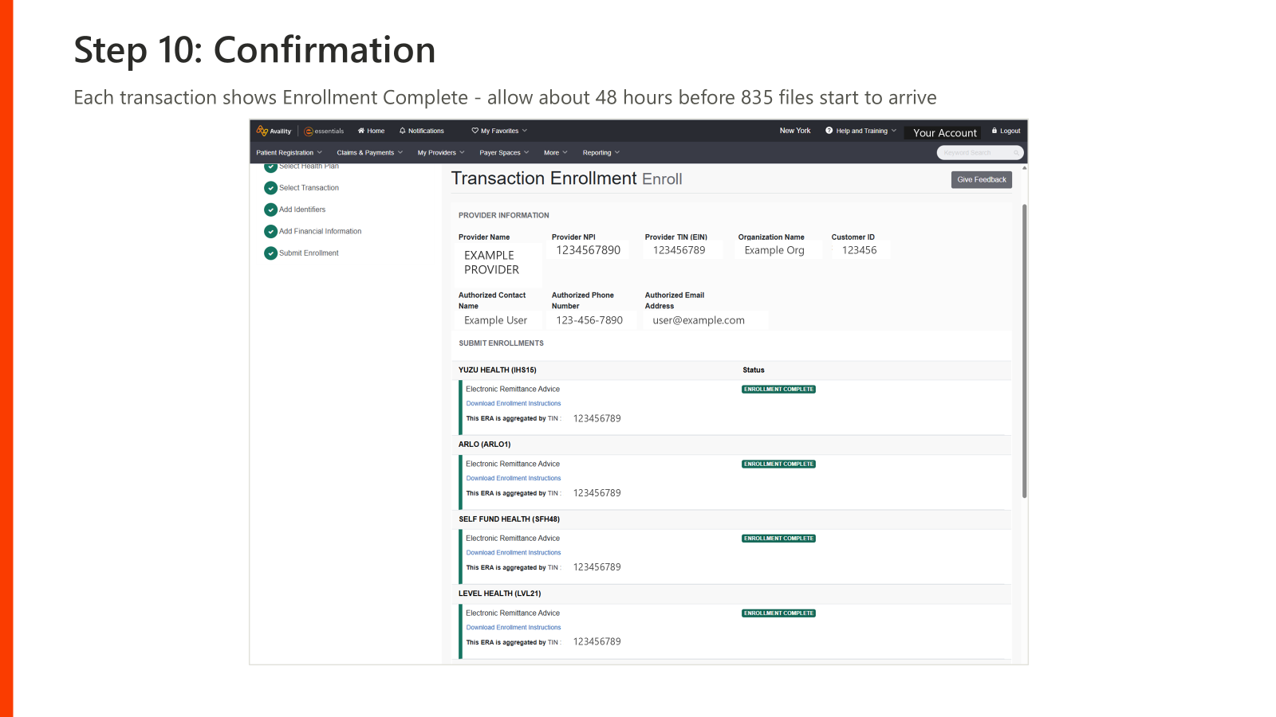Click the Select Transaction checkmark icon
Screen dimensions: 1276x717
270,188
